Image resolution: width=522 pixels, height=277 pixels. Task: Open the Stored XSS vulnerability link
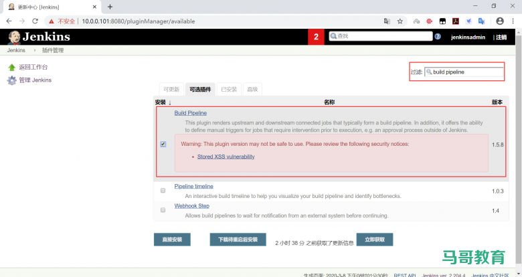pos(226,157)
